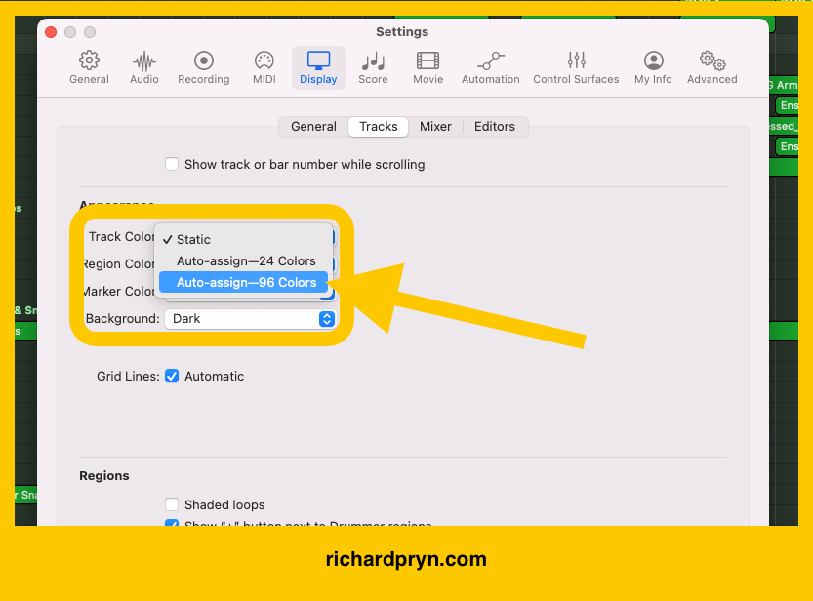Open the Background dropdown set to Dark
Viewport: 813px width, 601px height.
[250, 319]
